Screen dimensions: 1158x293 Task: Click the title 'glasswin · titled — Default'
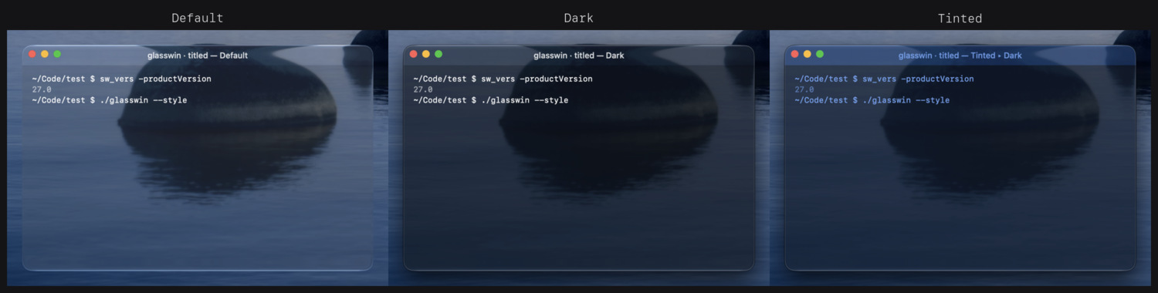click(198, 56)
